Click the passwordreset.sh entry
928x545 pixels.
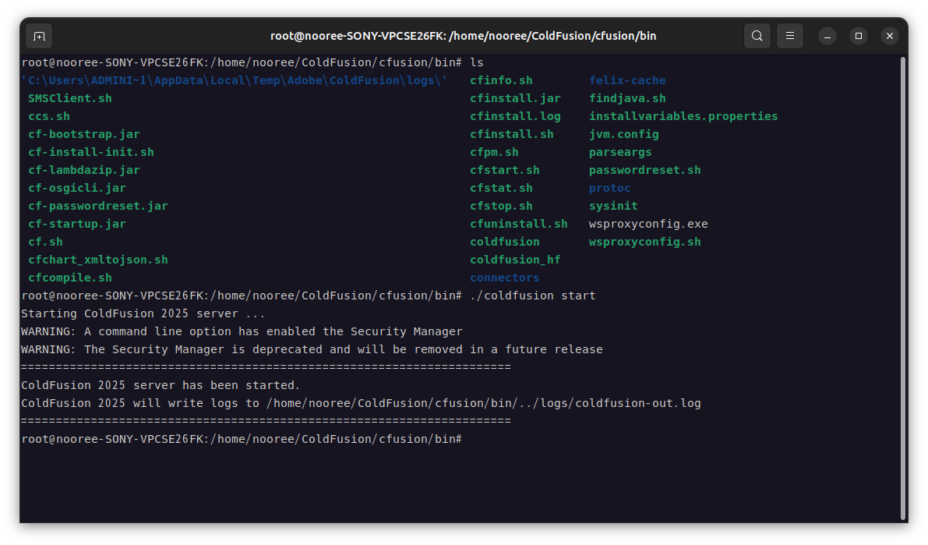tap(645, 170)
